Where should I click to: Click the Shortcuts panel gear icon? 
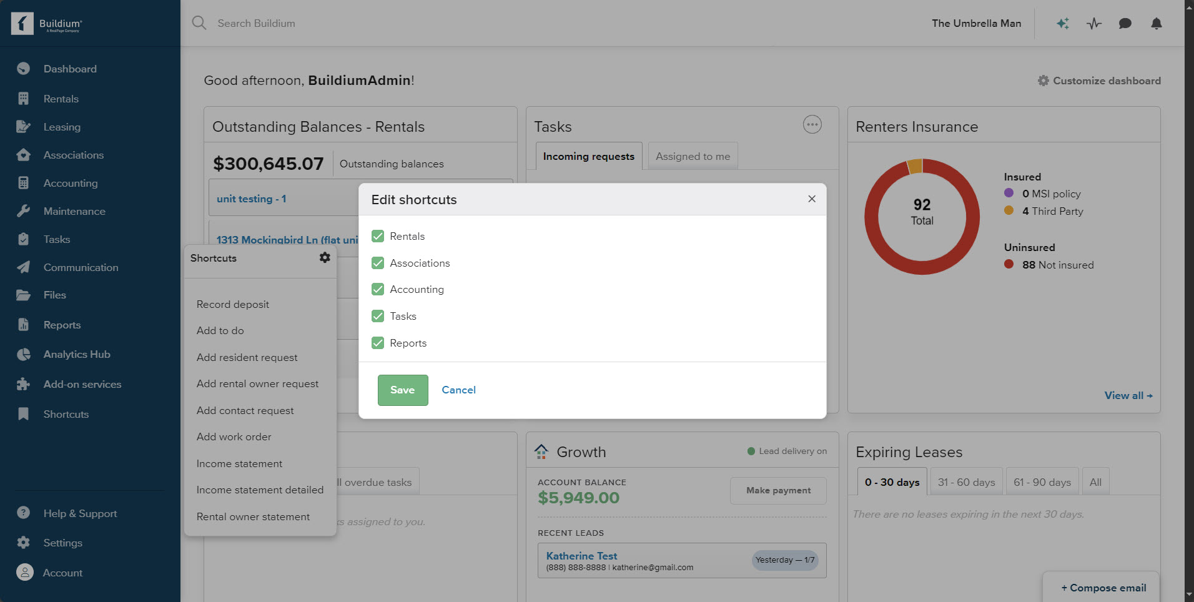[325, 257]
